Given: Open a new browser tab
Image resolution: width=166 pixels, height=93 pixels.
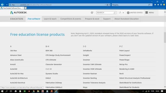Looking at the screenshot, I should coord(25,8).
